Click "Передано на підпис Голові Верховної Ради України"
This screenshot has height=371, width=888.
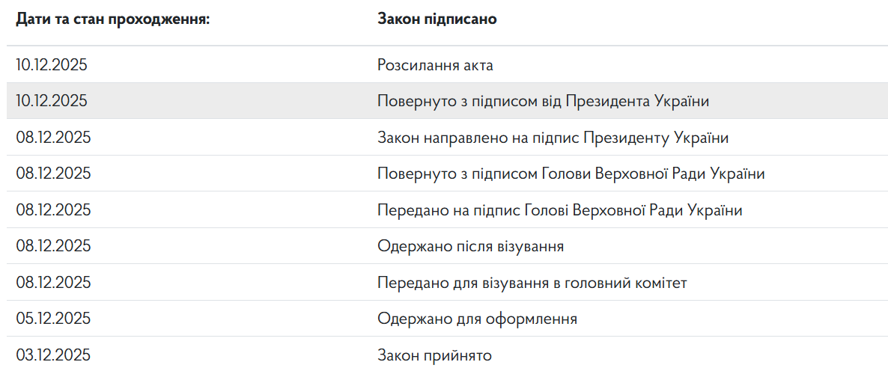point(559,210)
